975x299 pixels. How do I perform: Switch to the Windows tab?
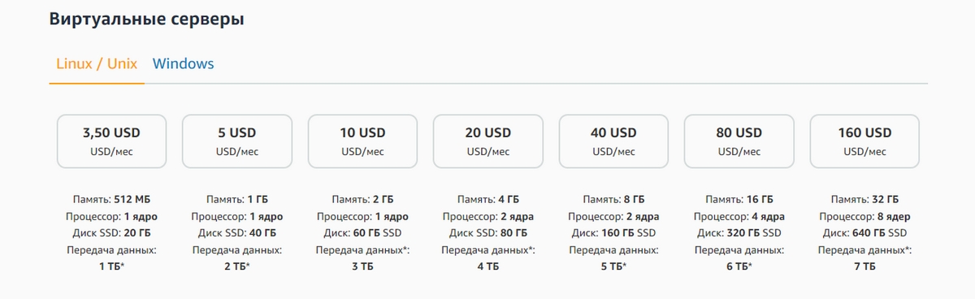tap(183, 63)
